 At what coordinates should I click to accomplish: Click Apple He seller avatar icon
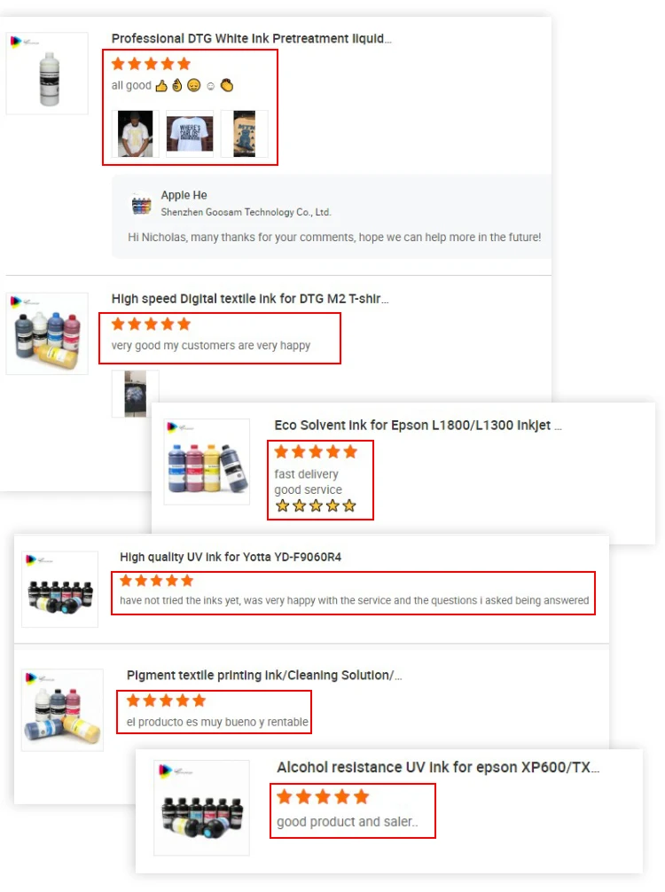[x=142, y=204]
